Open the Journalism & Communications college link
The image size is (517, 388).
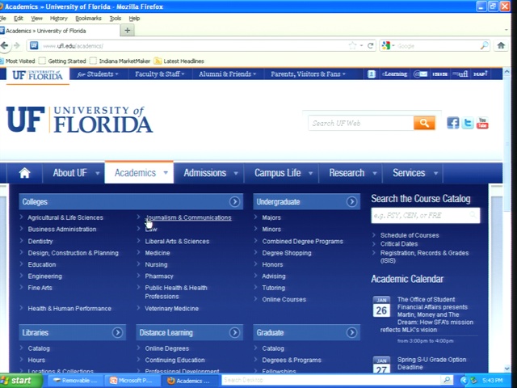click(x=188, y=217)
